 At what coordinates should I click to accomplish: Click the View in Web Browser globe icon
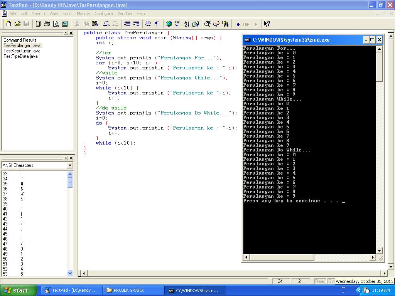click(x=169, y=24)
